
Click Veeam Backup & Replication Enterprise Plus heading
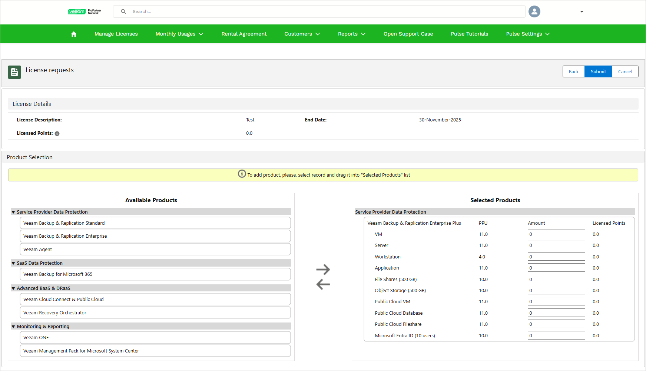[x=414, y=223]
